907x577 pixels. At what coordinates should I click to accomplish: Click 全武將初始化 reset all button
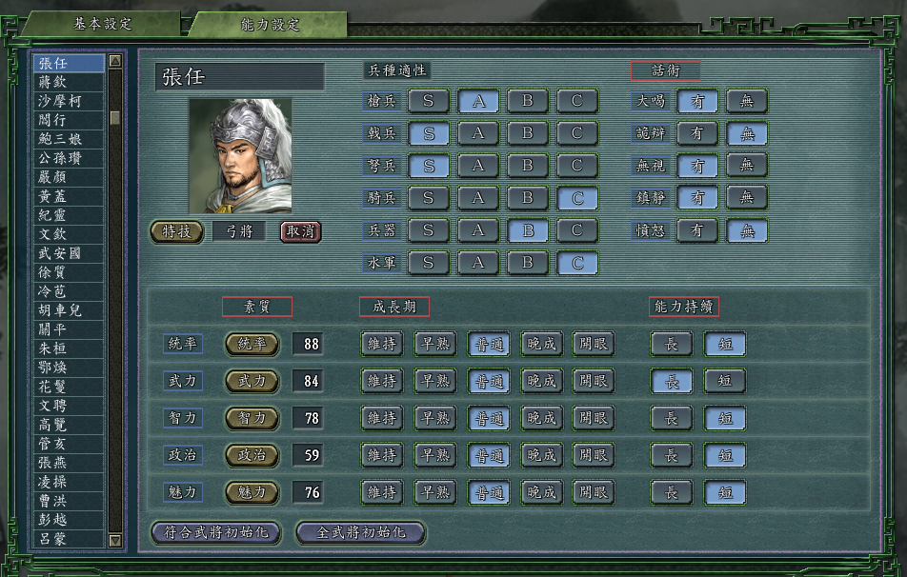[361, 532]
